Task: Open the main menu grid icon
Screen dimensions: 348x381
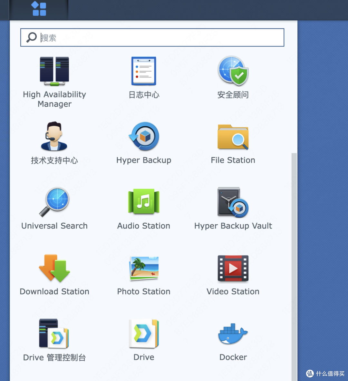Action: point(39,9)
